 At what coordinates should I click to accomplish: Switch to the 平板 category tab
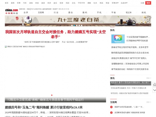[114, 12]
